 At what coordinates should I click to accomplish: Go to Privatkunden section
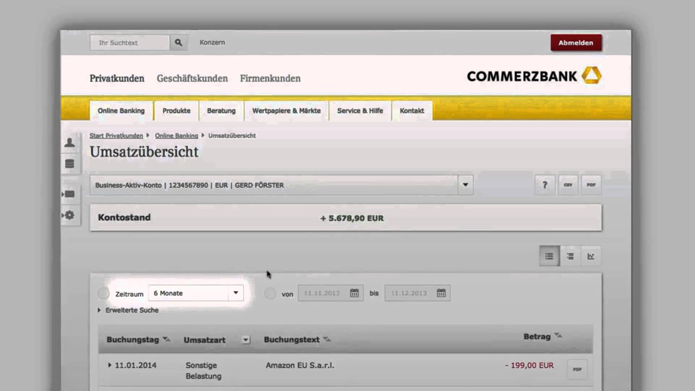pos(117,78)
